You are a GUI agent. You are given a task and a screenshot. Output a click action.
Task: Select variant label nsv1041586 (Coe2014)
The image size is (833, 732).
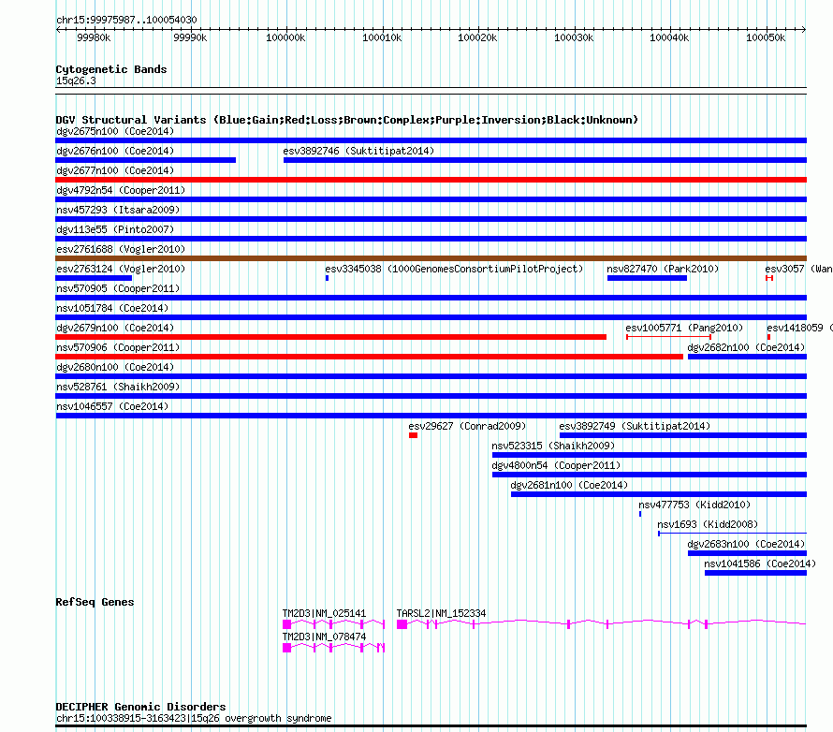coord(760,564)
